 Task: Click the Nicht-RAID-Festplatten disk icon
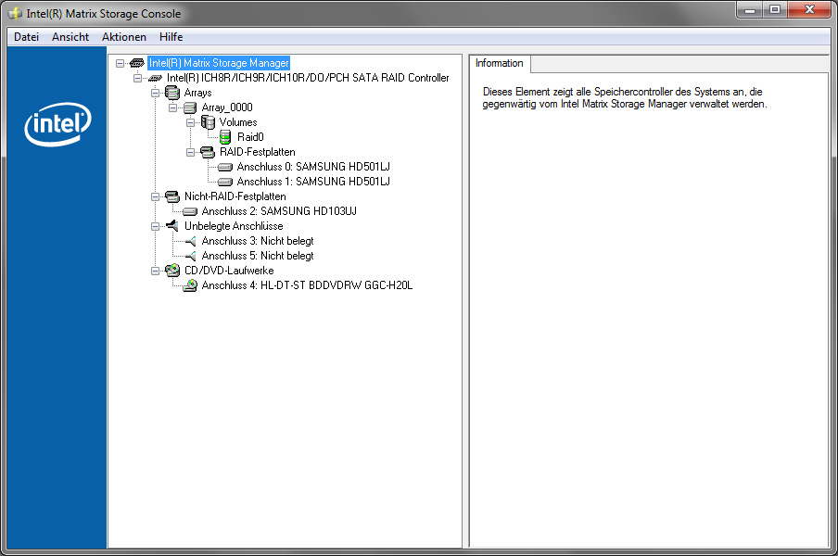[x=172, y=196]
